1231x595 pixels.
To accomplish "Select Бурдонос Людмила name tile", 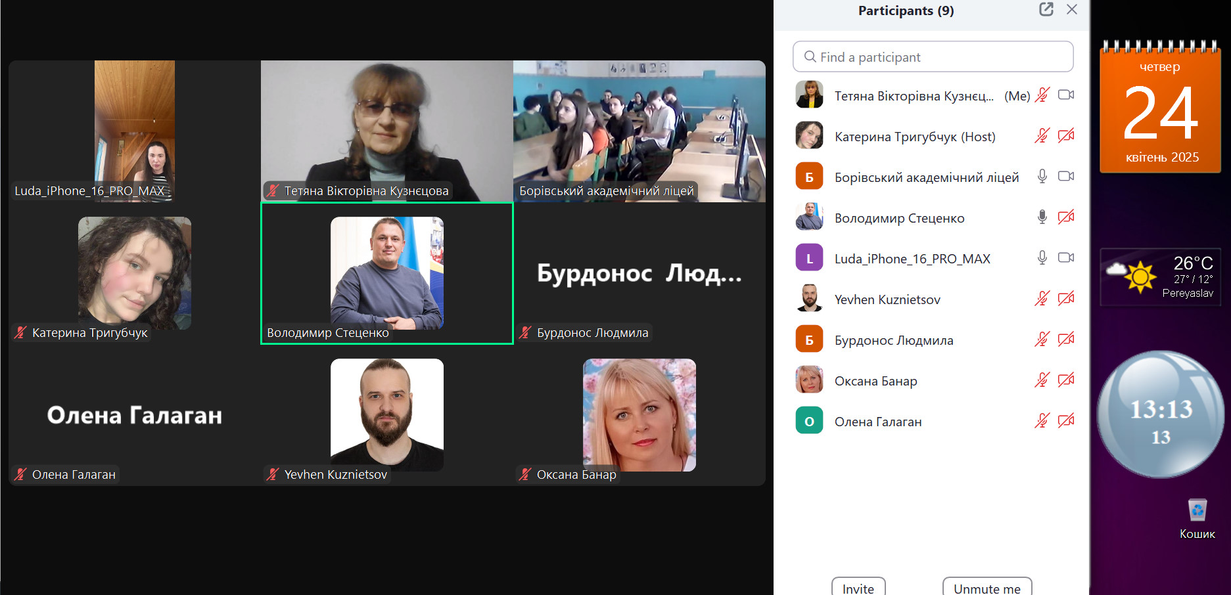I will pyautogui.click(x=639, y=273).
